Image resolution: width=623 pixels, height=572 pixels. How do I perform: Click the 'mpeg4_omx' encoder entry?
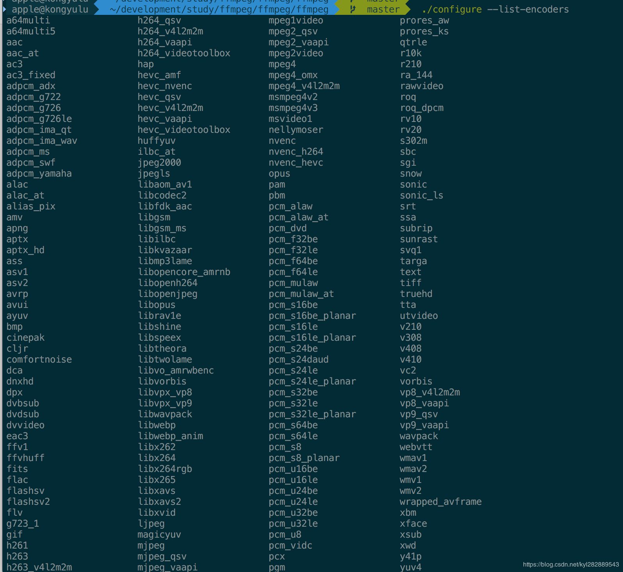pyautogui.click(x=293, y=75)
